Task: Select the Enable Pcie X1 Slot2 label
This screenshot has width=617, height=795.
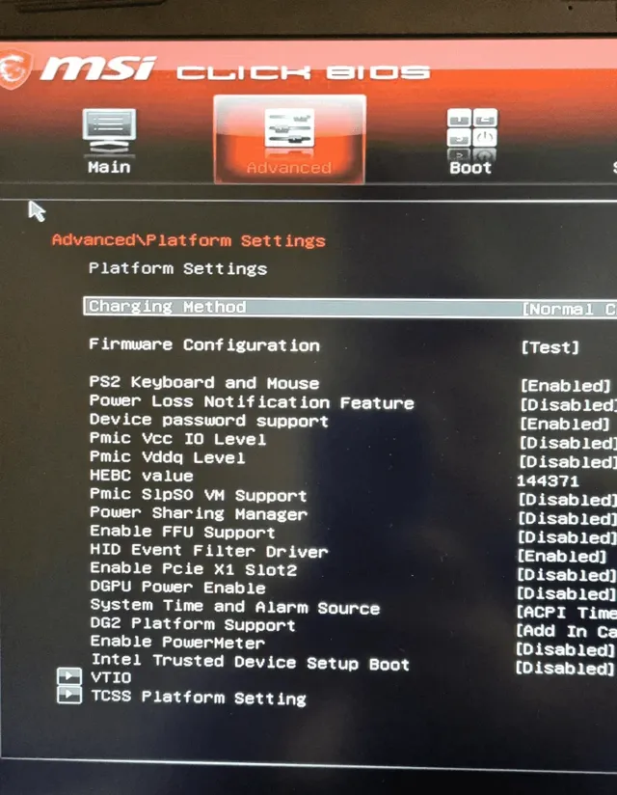Action: point(194,569)
